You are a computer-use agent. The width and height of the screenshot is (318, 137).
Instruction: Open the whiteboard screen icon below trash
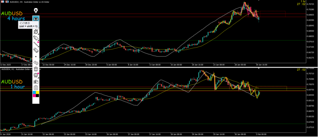pos(36,75)
